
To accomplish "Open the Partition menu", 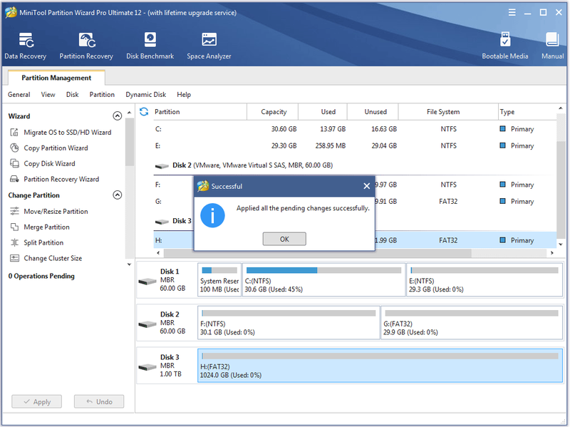I will tap(102, 95).
